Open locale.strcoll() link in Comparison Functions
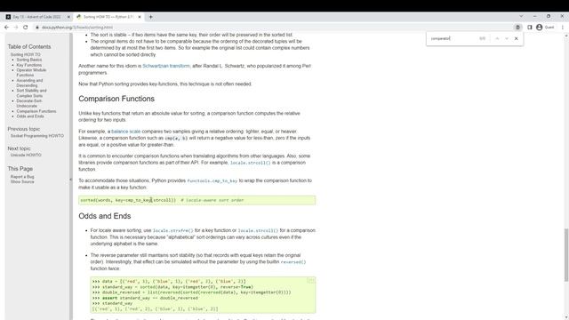Screen dimensions: 569x320 pyautogui.click(x=251, y=163)
